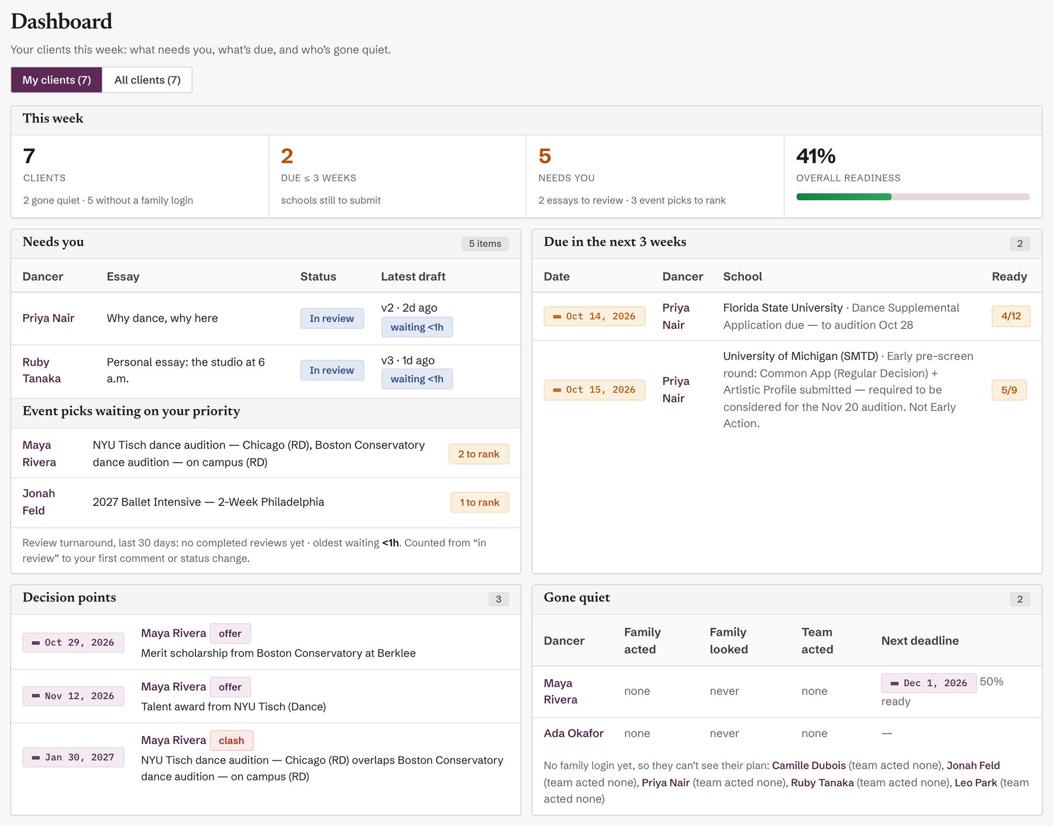Open Priya Nair link in no-login note

pyautogui.click(x=666, y=783)
